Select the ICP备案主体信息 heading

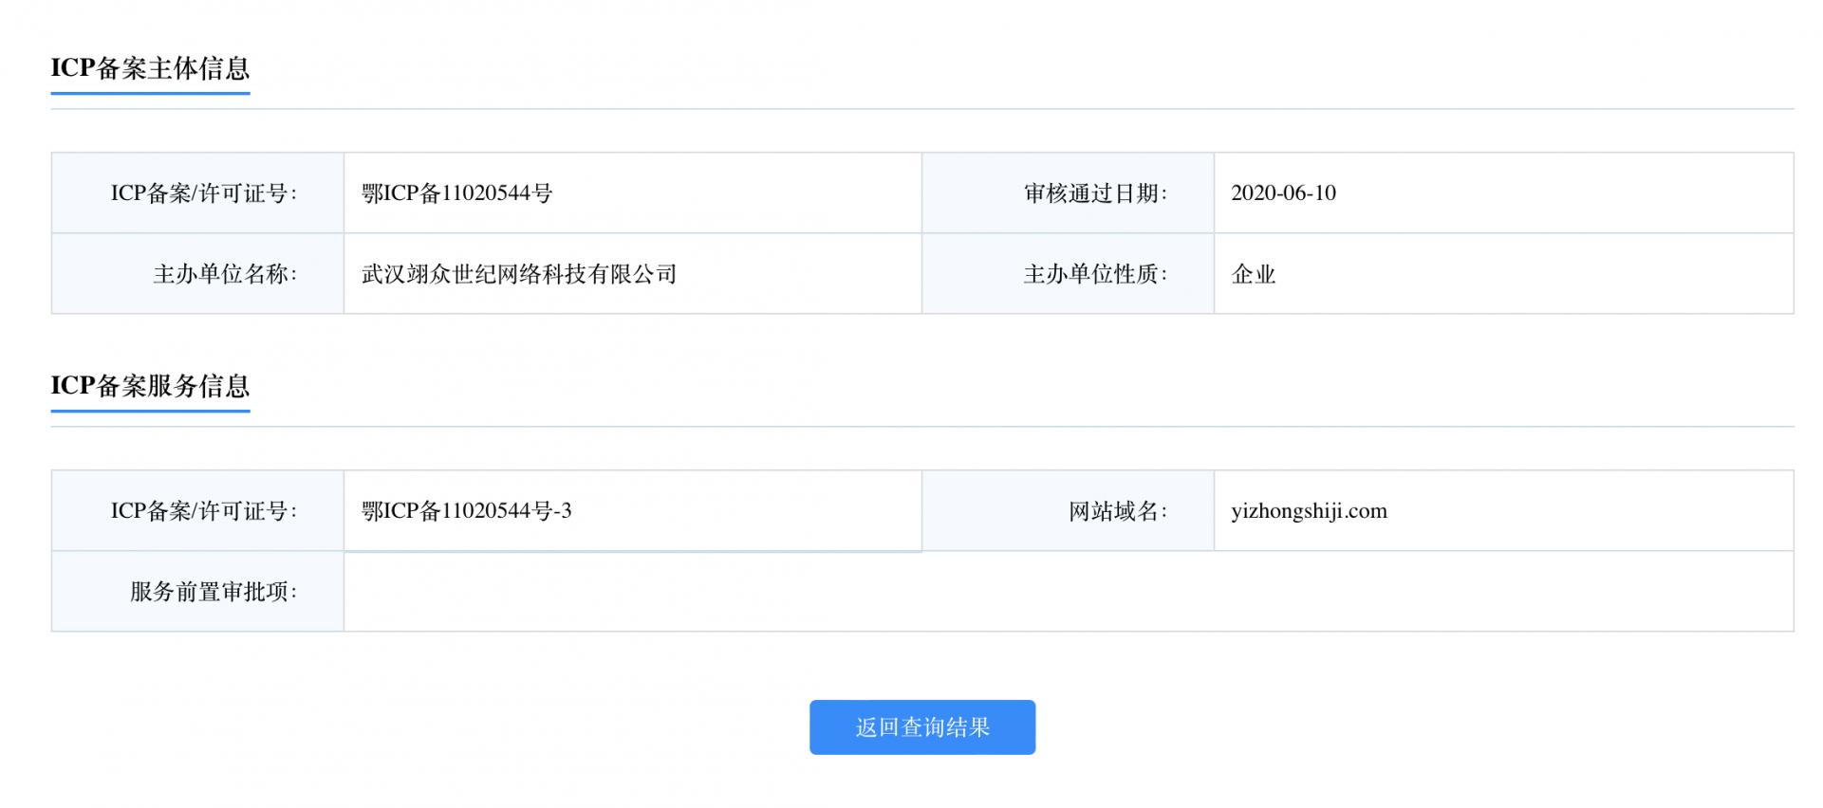point(150,68)
